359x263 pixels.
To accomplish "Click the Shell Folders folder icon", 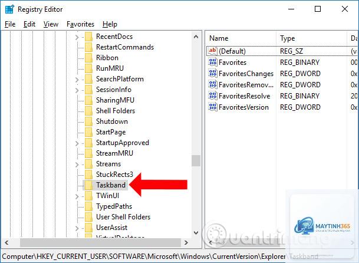I will [x=88, y=111].
